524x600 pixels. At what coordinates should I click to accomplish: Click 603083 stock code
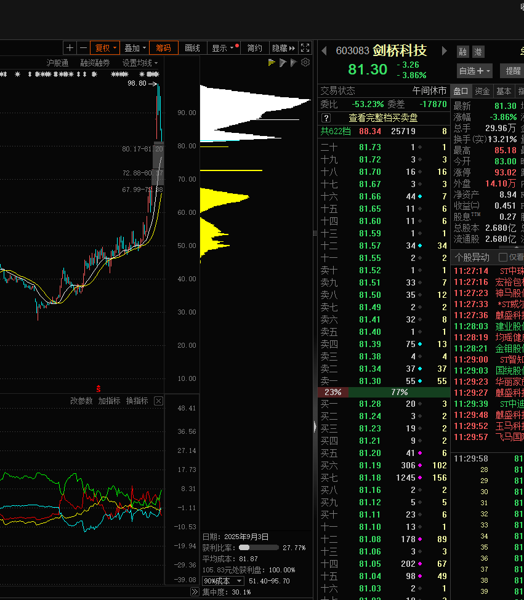(353, 50)
